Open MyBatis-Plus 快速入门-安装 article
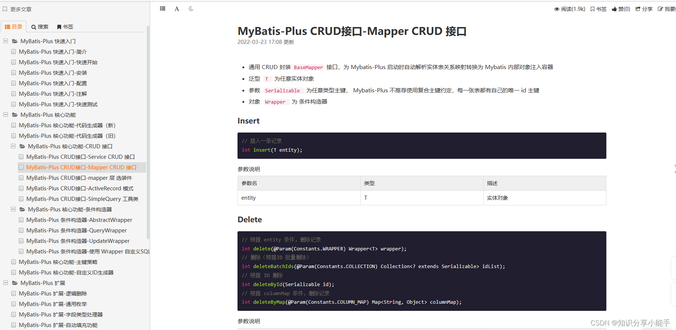This screenshot has width=676, height=330. click(53, 73)
